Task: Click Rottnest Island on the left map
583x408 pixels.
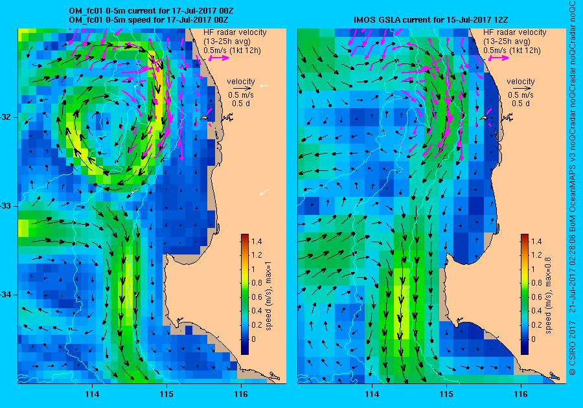Action: point(203,118)
